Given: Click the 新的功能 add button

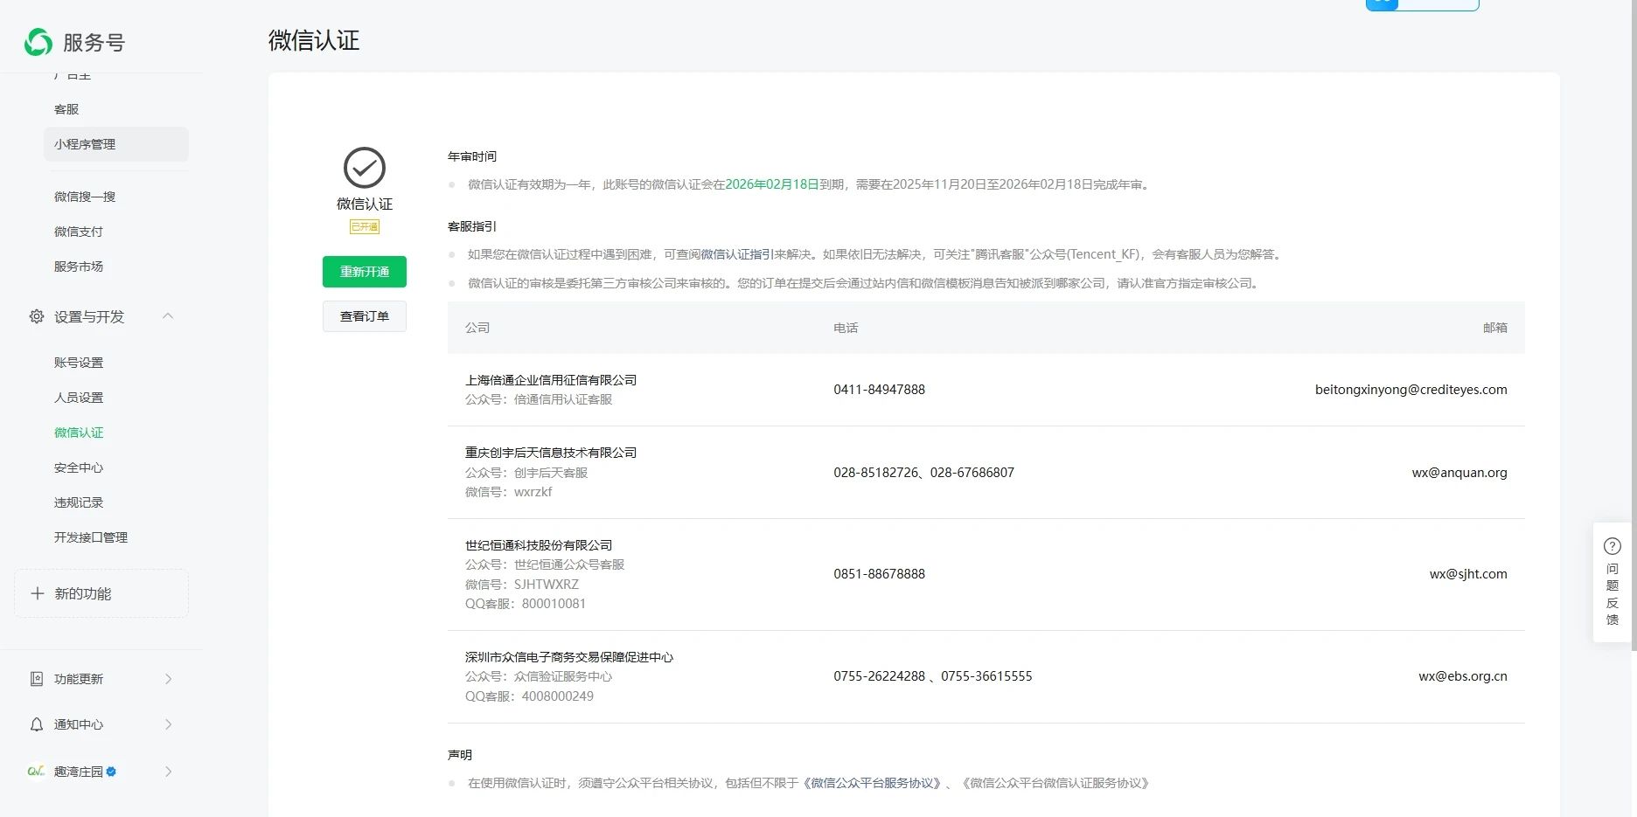Looking at the screenshot, I should pos(101,593).
